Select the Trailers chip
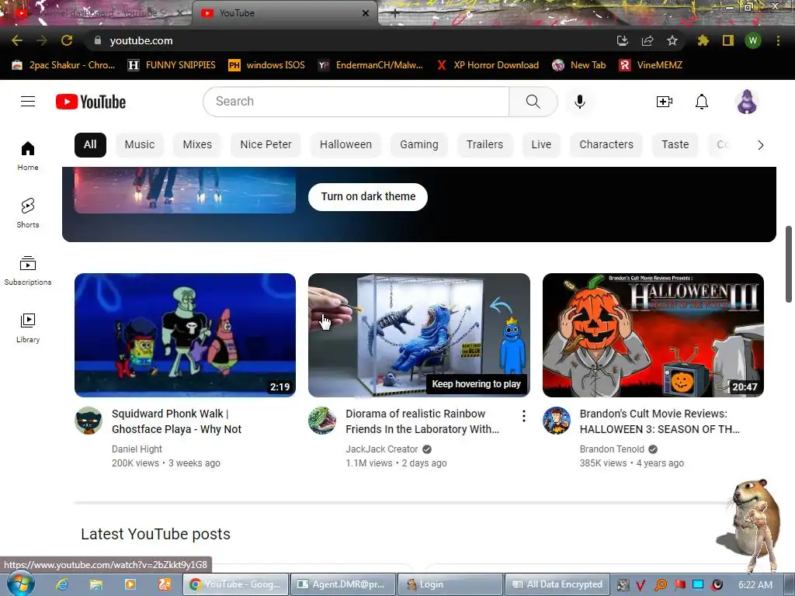The image size is (795, 596). [x=484, y=145]
